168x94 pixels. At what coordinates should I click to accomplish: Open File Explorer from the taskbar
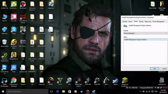64,91
